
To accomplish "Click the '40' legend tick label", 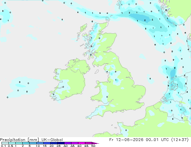I will pyautogui.click(x=79, y=146).
